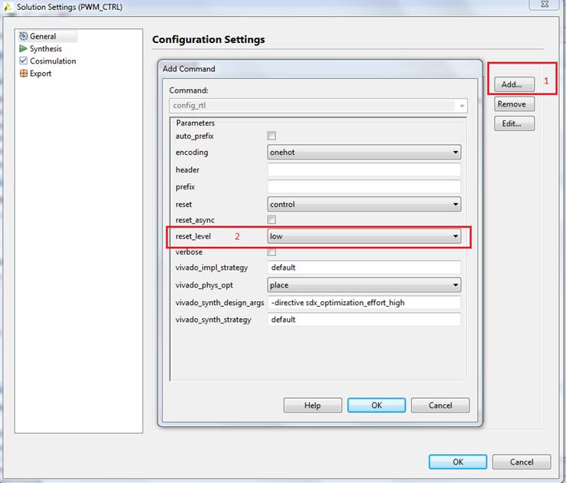Click the green Synthesis arrow icon

pyautogui.click(x=23, y=48)
